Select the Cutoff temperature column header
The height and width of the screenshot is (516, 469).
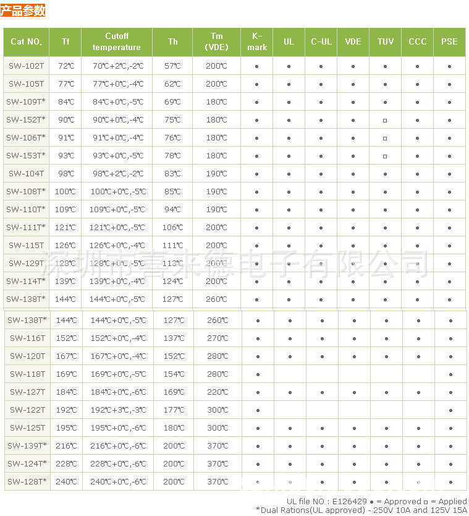pyautogui.click(x=117, y=41)
